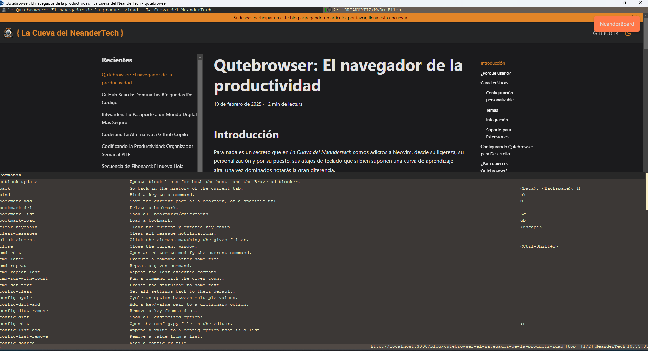Screen dimensions: 648x351
Task: Toggle dark mode with the moon icon
Action: (628, 33)
